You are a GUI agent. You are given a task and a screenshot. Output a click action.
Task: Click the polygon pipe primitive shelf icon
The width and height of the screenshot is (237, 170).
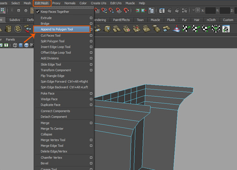click(8, 29)
